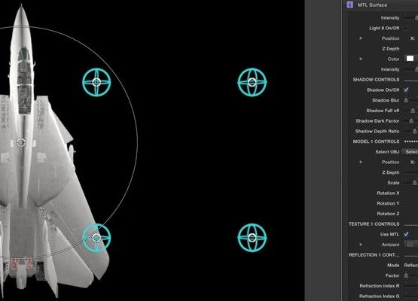Click the Select OBJ button

pyautogui.click(x=410, y=152)
